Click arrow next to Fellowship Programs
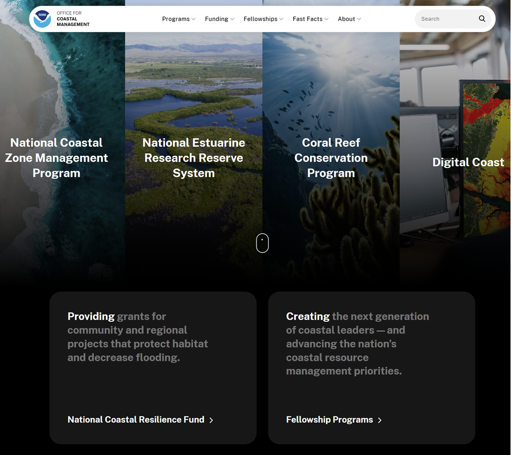The height and width of the screenshot is (455, 511). coord(380,420)
